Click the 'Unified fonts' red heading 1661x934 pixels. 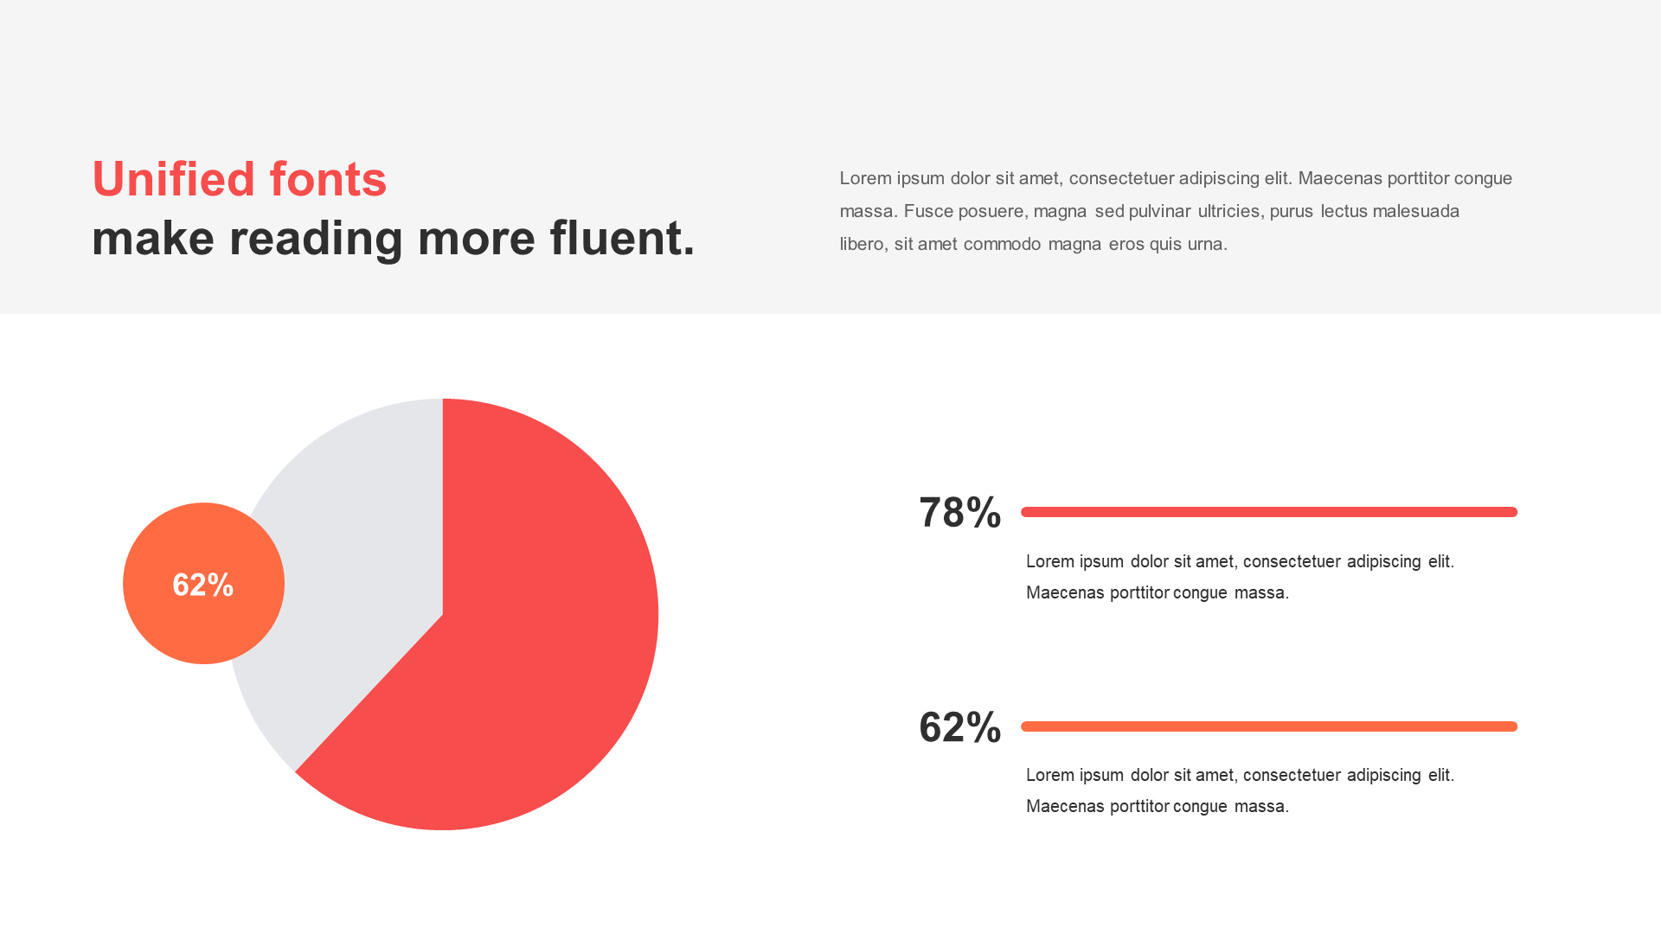coord(239,179)
